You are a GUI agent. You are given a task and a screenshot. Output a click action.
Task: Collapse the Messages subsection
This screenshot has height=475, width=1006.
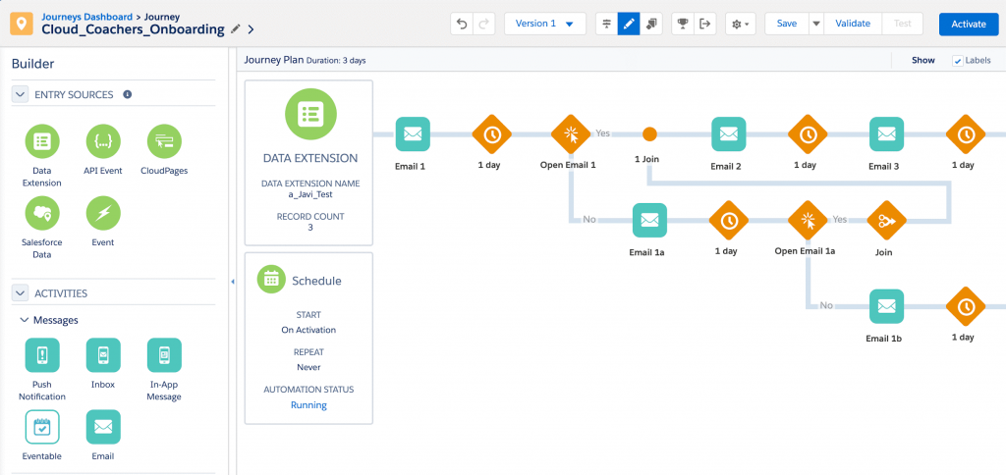coord(24,319)
